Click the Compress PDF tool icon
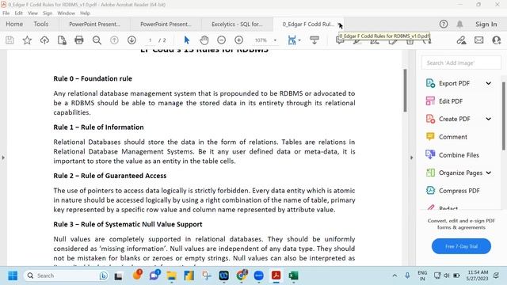The height and width of the screenshot is (285, 507). [430, 191]
